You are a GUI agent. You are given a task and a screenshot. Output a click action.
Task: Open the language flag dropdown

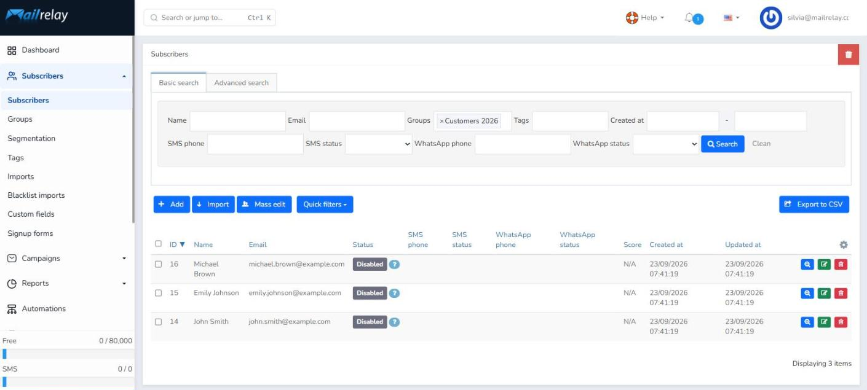click(x=731, y=18)
